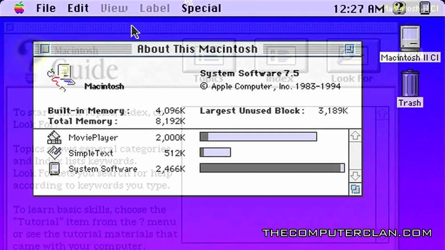Select the Macintosh II CI disk icon

pyautogui.click(x=410, y=37)
